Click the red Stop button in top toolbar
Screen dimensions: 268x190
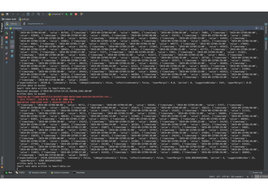pyautogui.click(x=76, y=14)
